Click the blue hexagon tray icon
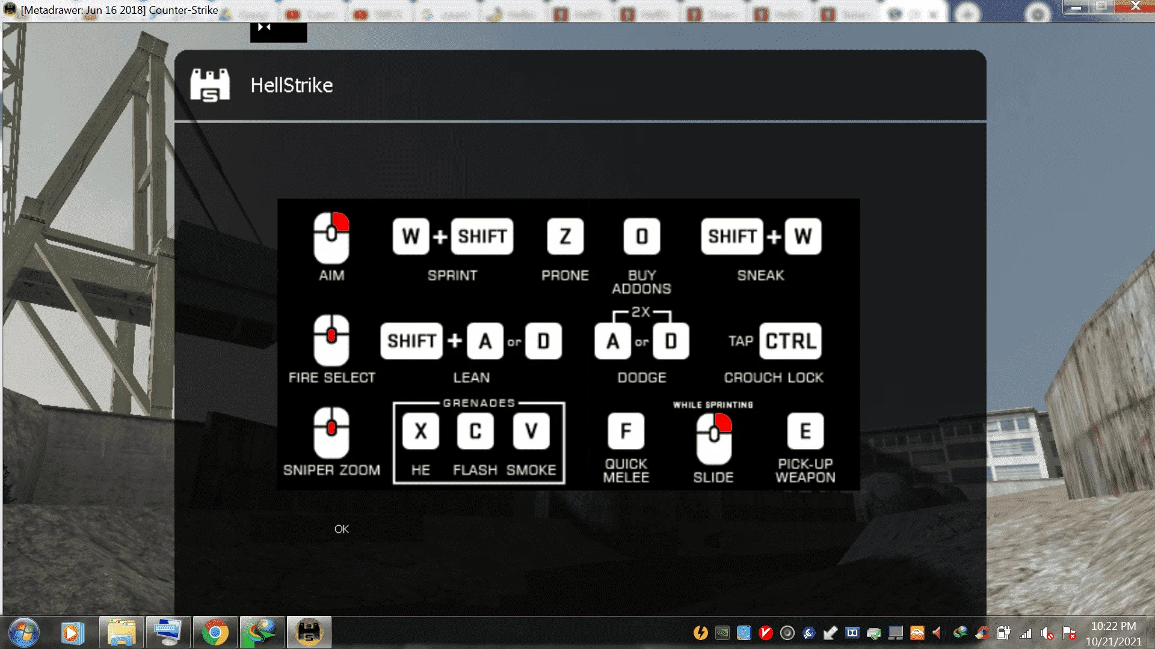1155x649 pixels. click(x=809, y=633)
